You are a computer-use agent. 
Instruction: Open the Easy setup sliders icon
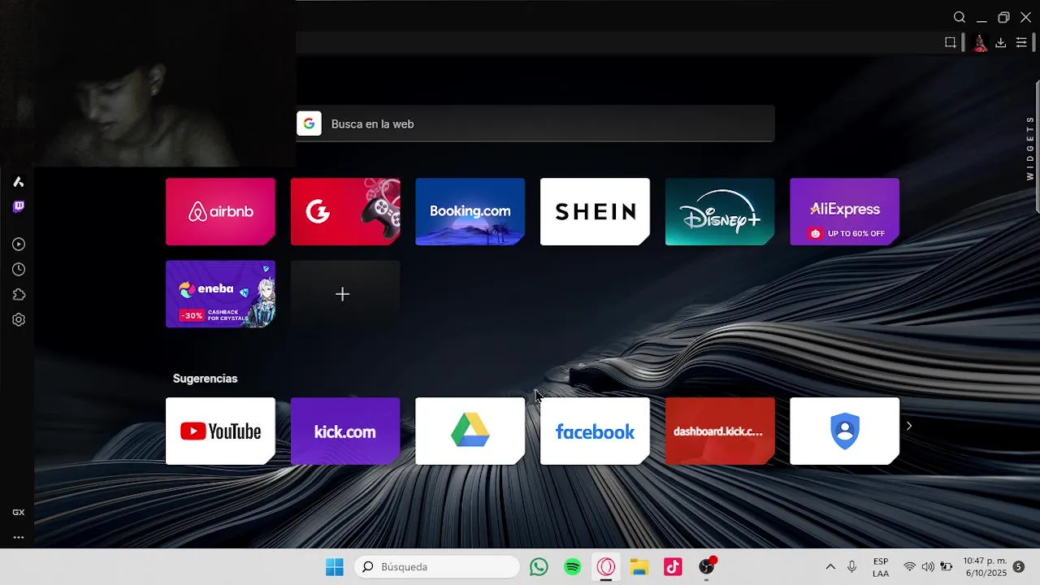point(1021,42)
